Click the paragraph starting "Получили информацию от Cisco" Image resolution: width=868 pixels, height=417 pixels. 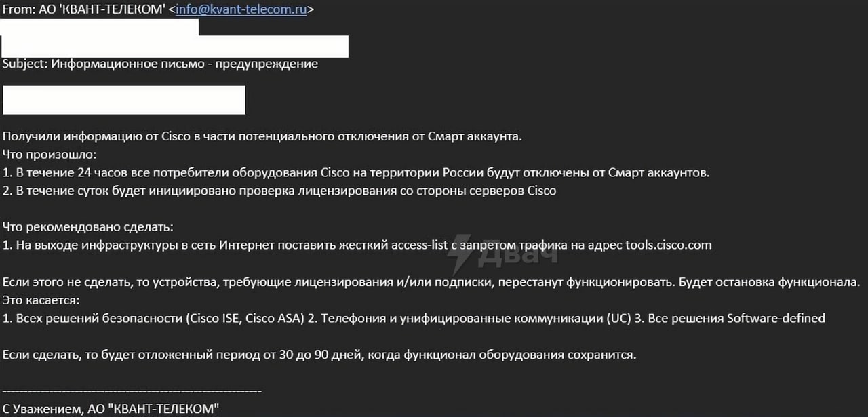262,136
